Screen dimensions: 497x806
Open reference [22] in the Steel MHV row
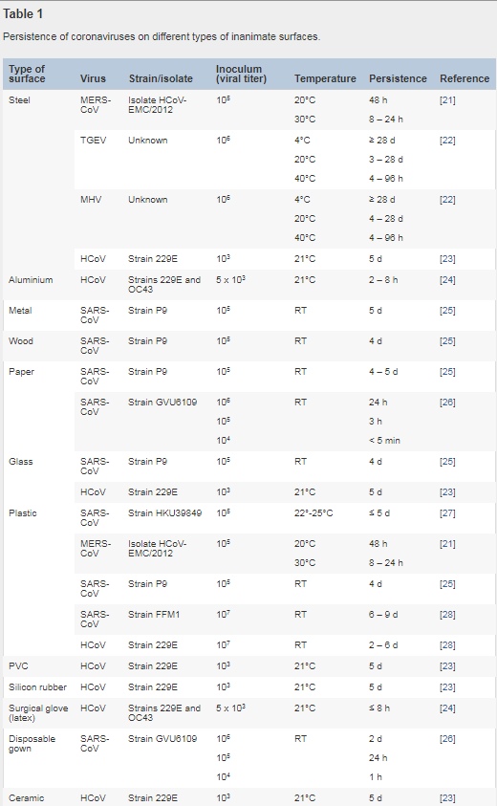[x=447, y=200]
